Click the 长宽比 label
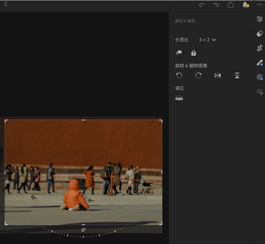This screenshot has width=265, height=244. tap(182, 40)
